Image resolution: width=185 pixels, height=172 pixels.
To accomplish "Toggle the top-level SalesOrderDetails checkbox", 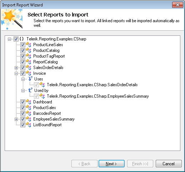I will (23, 68).
